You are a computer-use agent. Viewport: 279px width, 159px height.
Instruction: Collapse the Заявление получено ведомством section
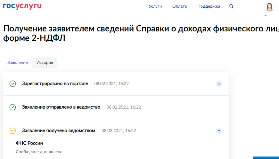(x=219, y=131)
